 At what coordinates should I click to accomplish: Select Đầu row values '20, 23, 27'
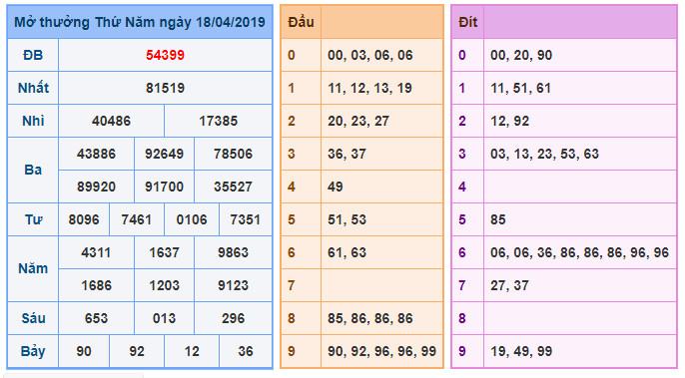point(358,121)
